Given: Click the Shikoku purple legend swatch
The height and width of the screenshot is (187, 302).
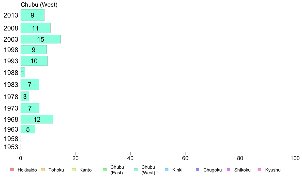Looking at the screenshot, I should 229,170.
